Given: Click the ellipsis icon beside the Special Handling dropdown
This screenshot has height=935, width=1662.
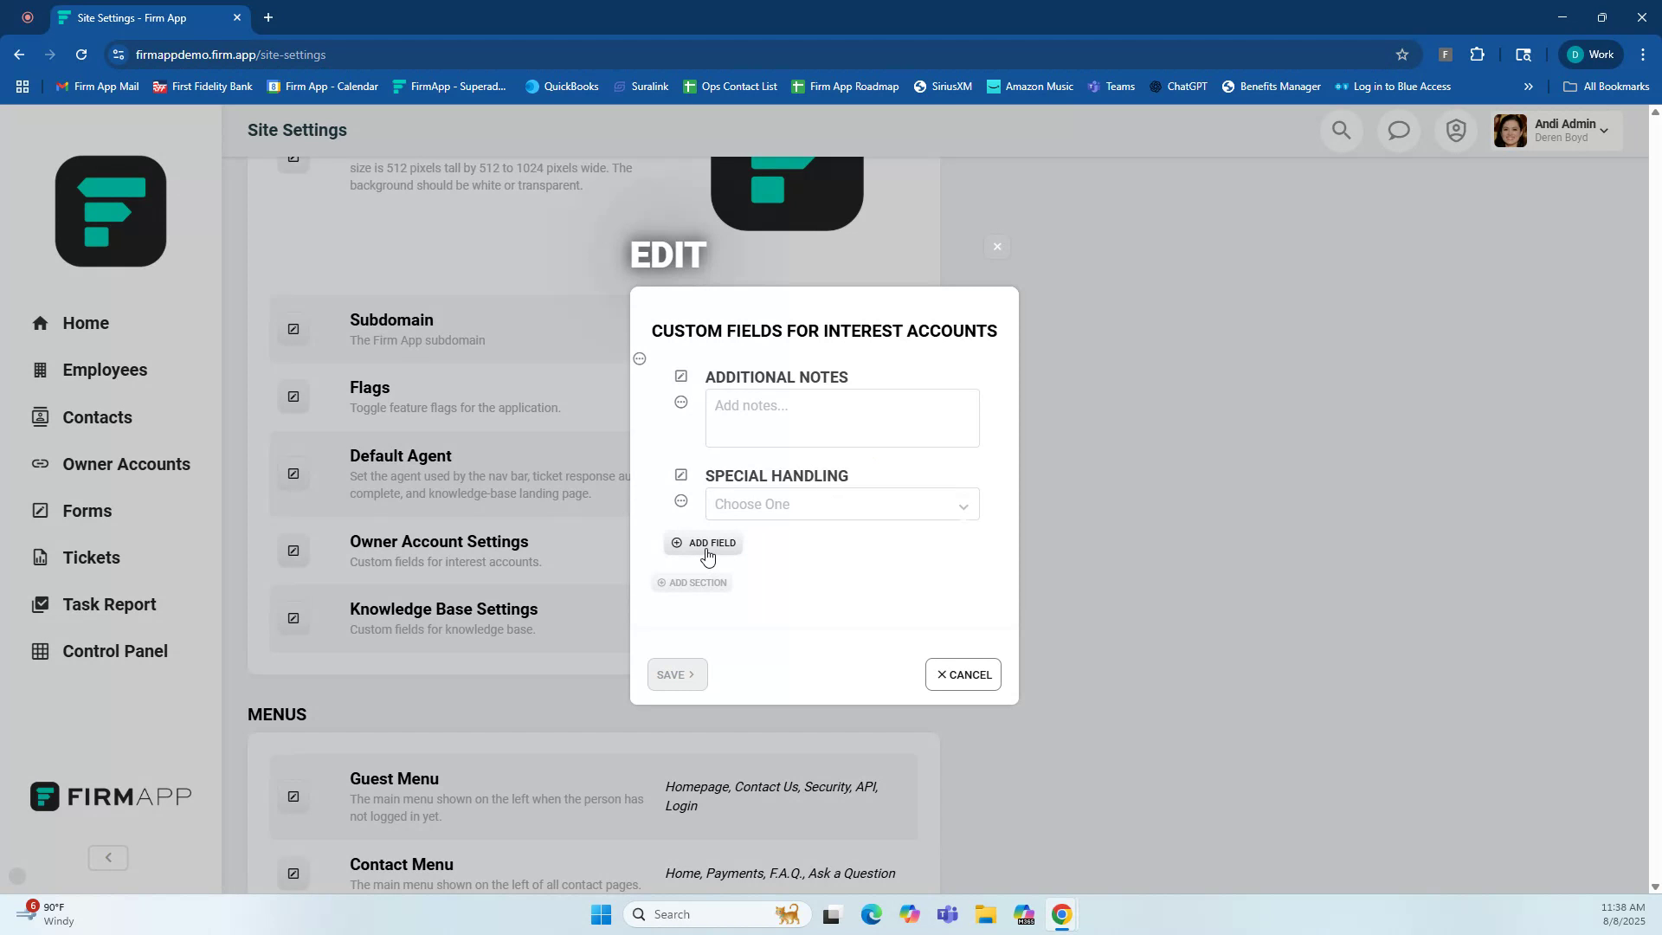Looking at the screenshot, I should coord(681,500).
